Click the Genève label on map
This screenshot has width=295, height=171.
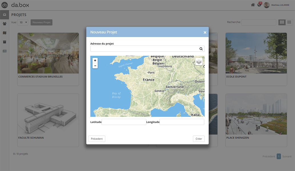pos(159,91)
